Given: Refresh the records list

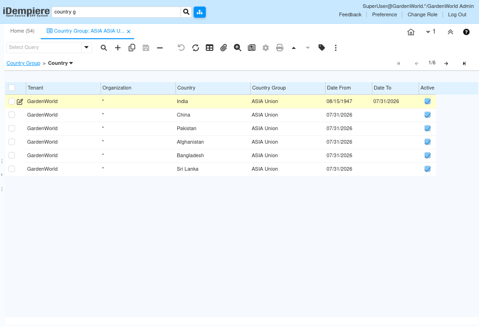Looking at the screenshot, I should (196, 48).
